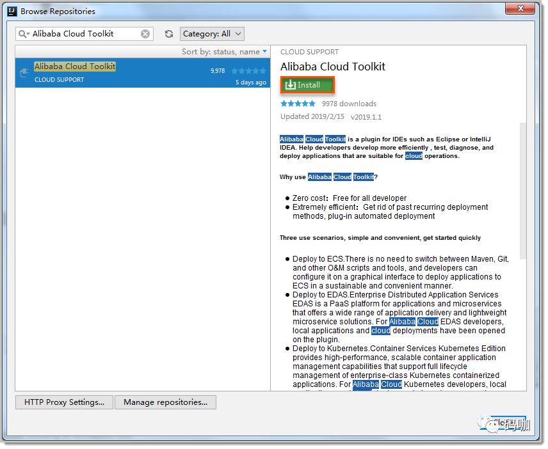Click the 'Alibaba Cloud Toolkit' title in details panel
Screen dimensions: 548x449
tap(333, 67)
